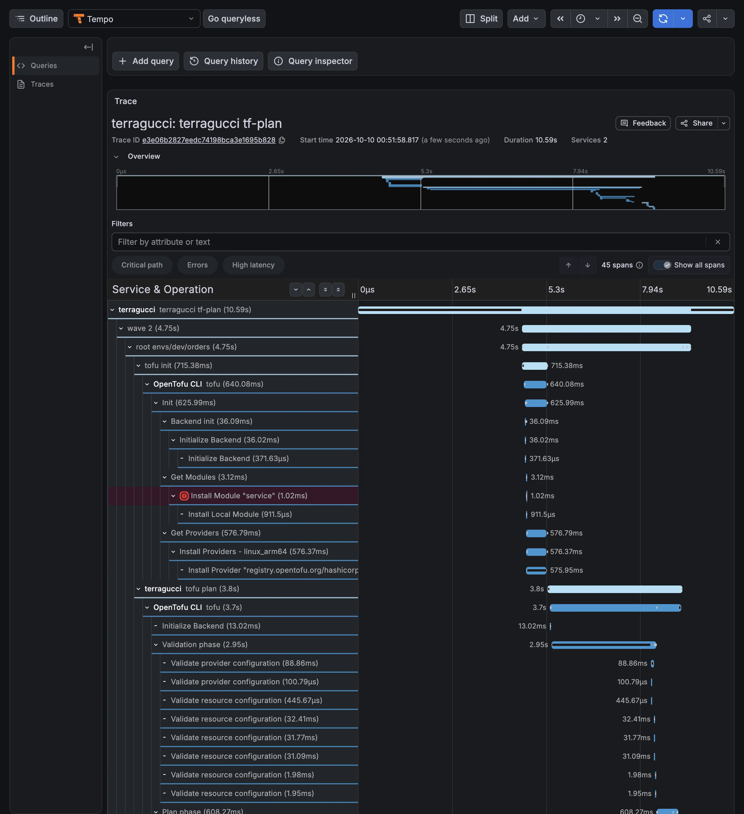Collapse all spans with double-up chevron
This screenshot has width=744, height=814.
tap(338, 290)
